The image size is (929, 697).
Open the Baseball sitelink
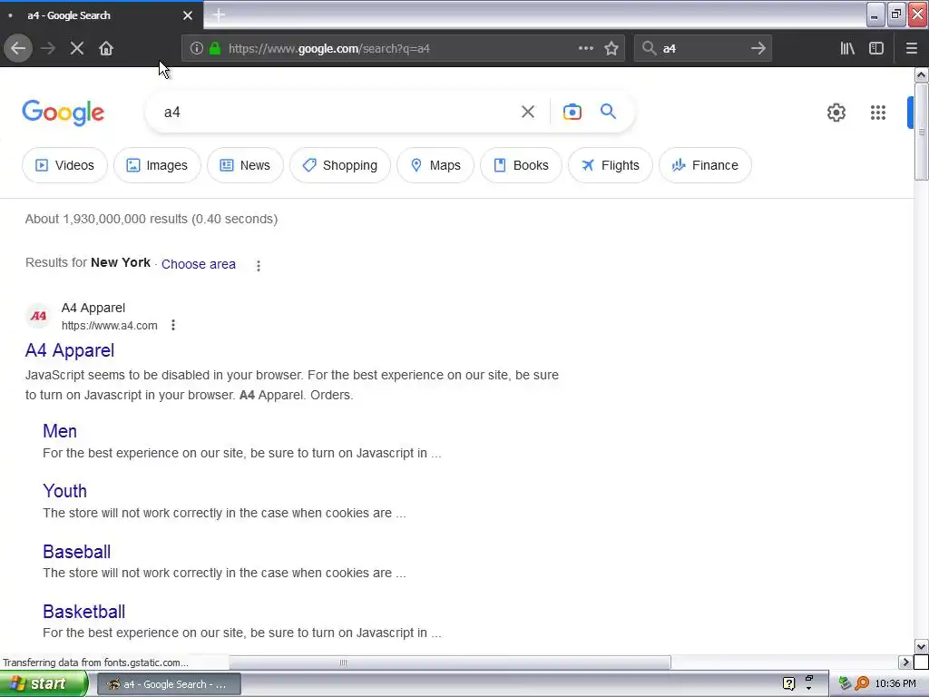77,552
